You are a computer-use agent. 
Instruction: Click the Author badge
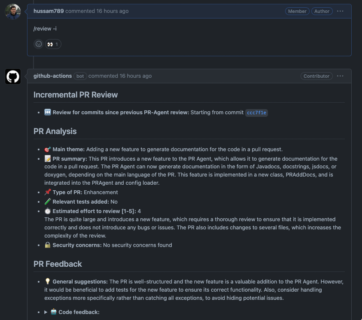click(322, 11)
